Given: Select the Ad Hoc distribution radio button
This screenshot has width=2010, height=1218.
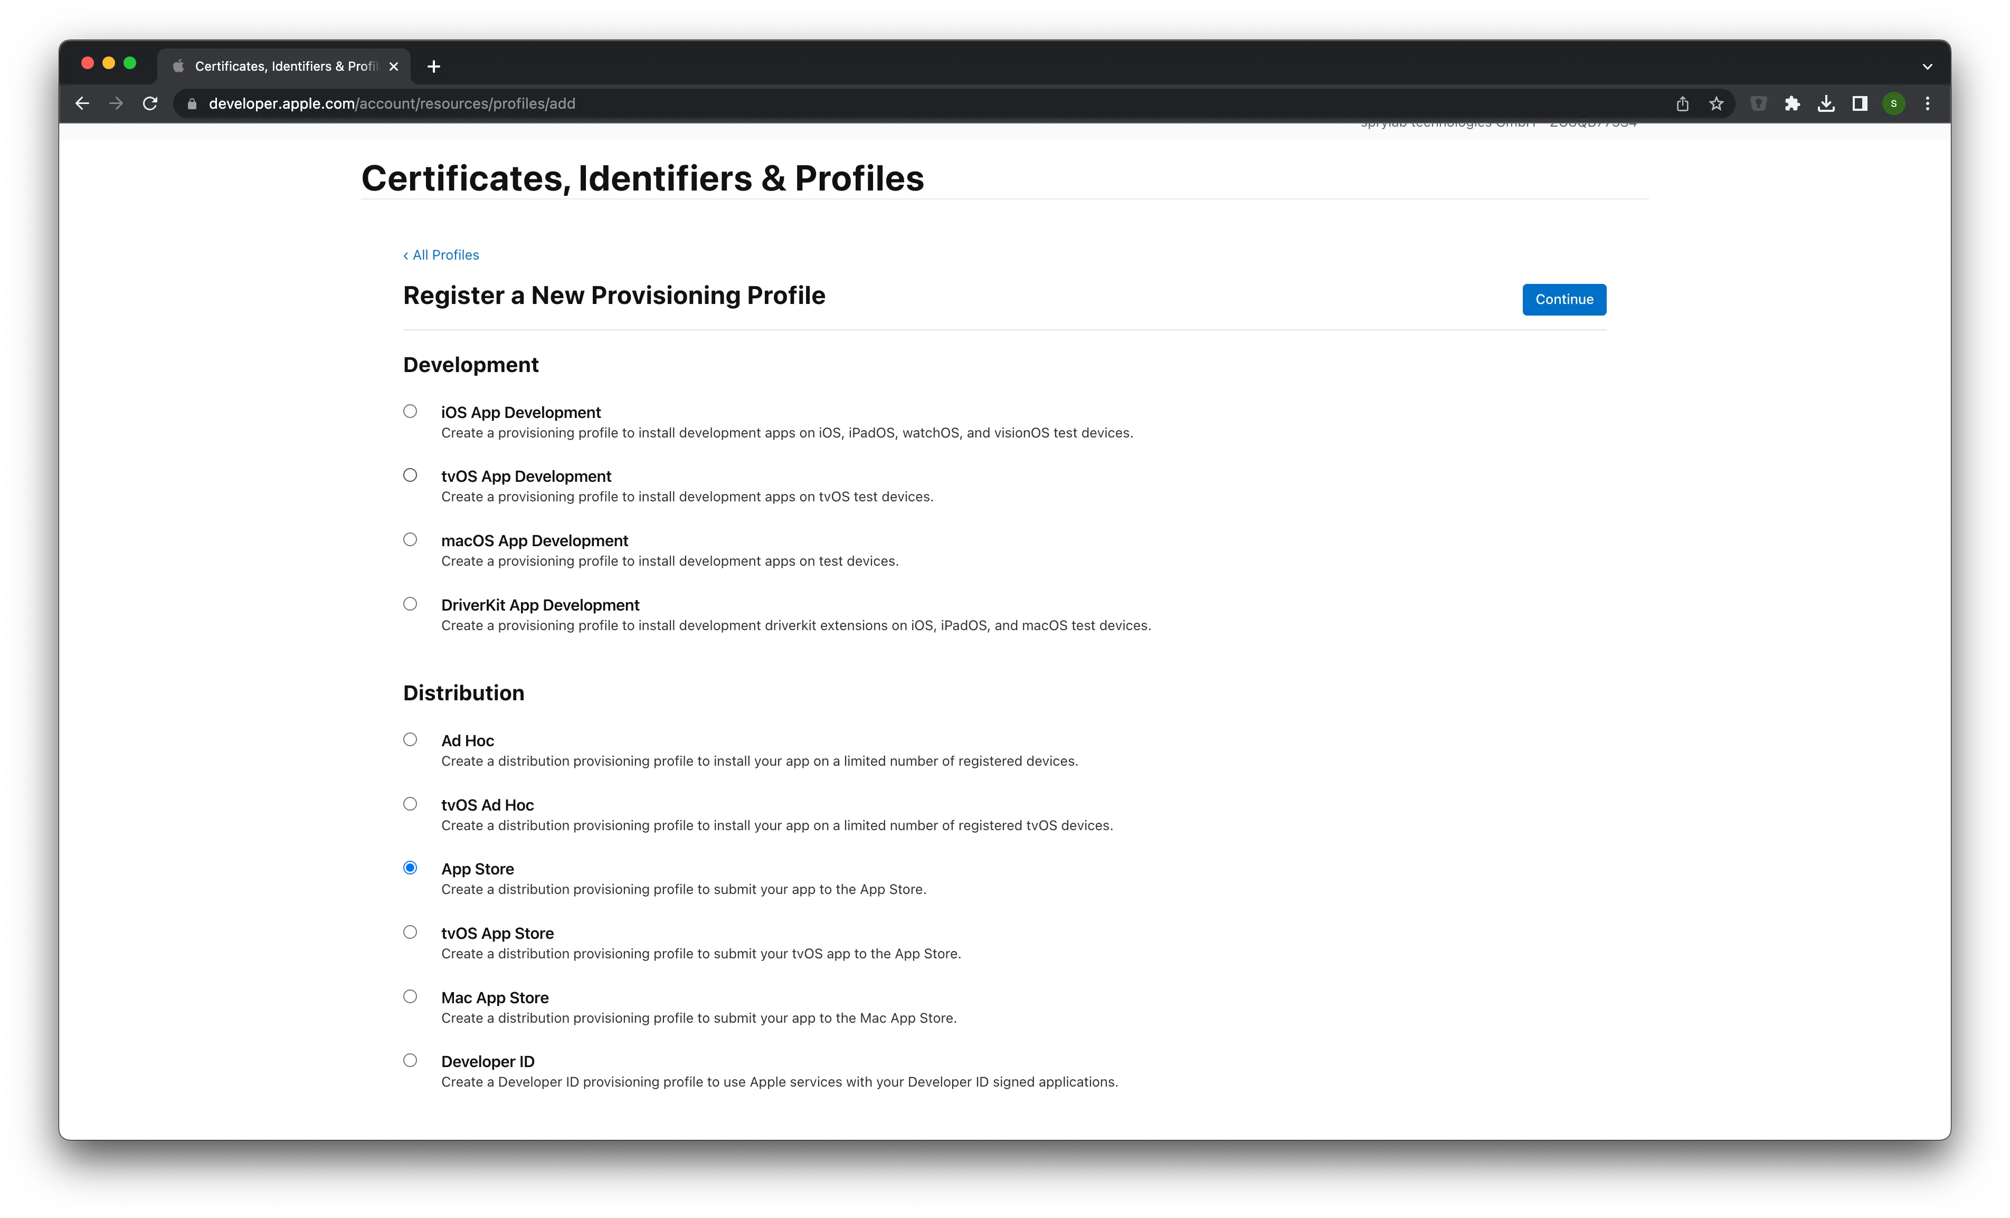Looking at the screenshot, I should (x=410, y=739).
